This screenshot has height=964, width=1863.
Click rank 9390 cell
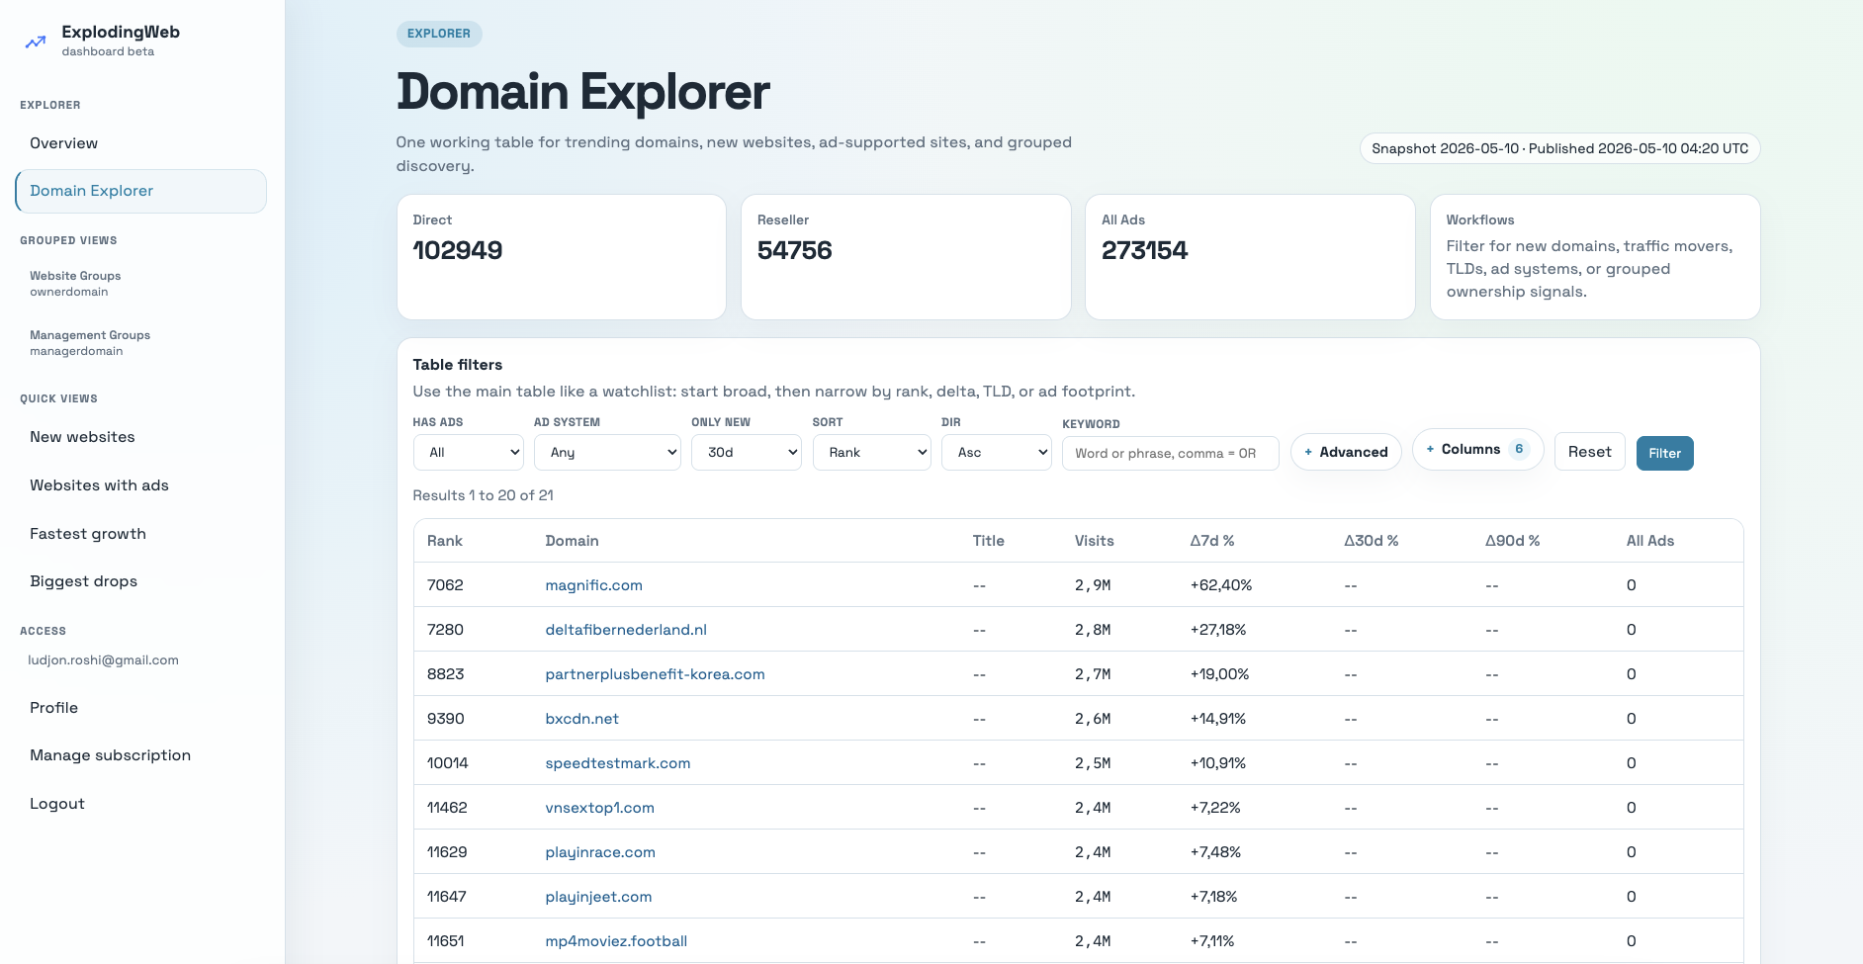coord(445,719)
